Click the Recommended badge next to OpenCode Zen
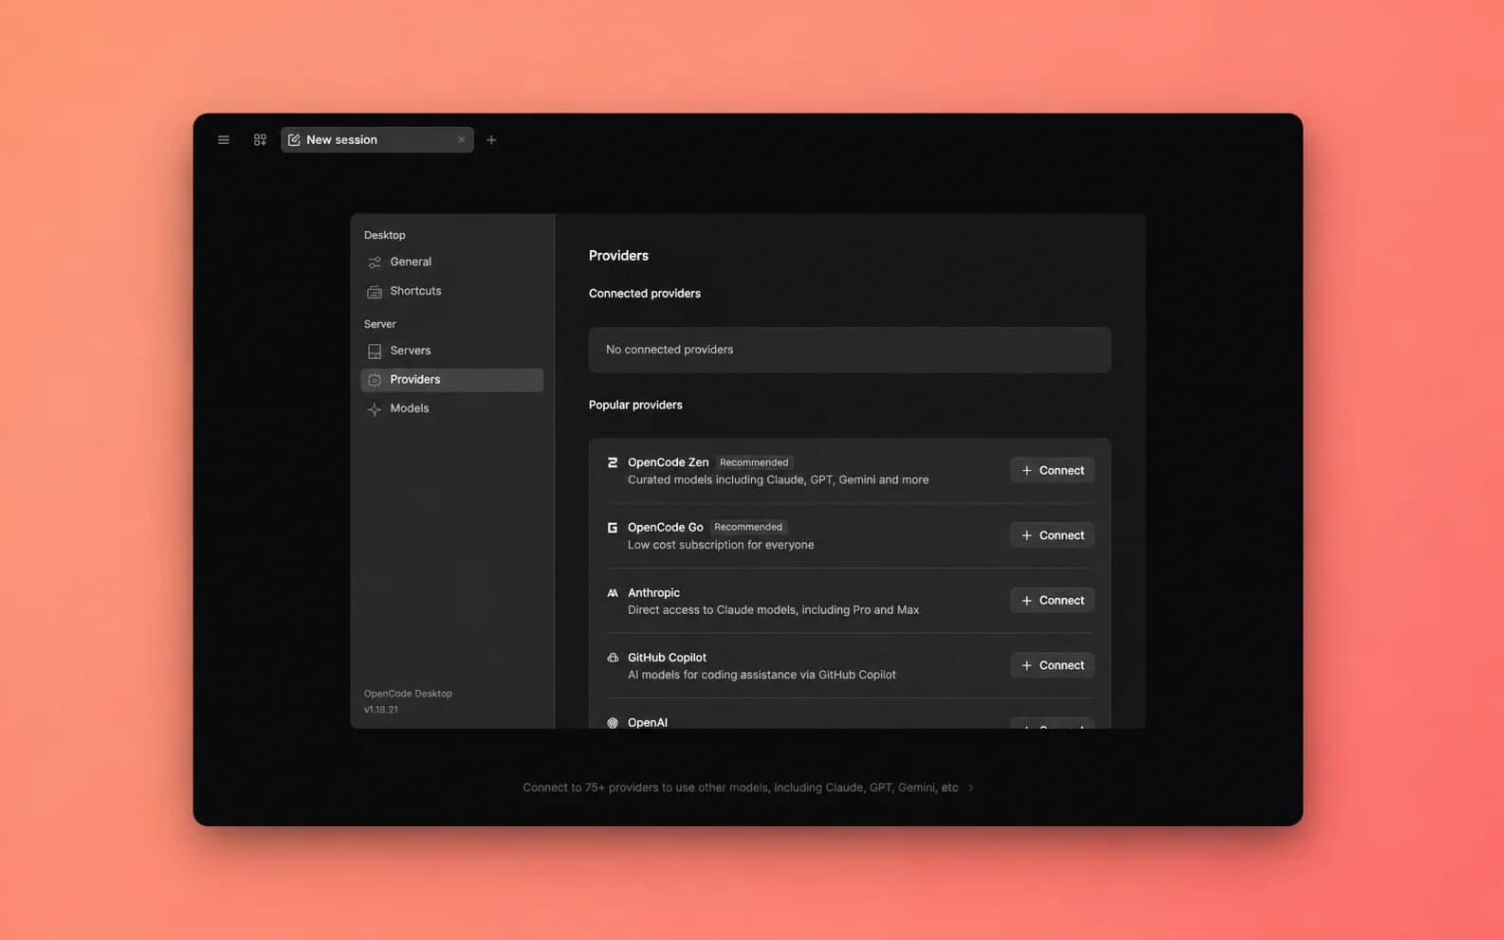This screenshot has height=940, width=1504. click(754, 462)
